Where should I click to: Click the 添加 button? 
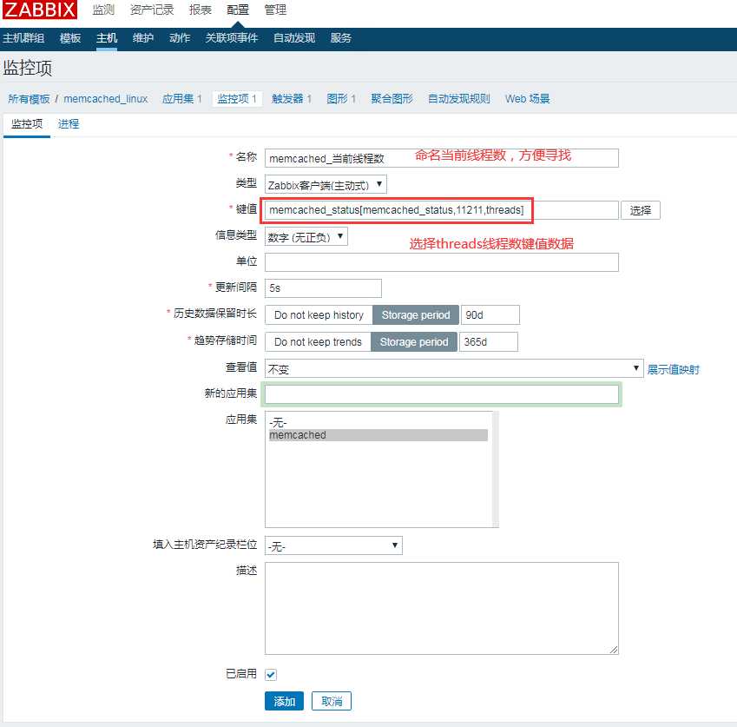[284, 701]
